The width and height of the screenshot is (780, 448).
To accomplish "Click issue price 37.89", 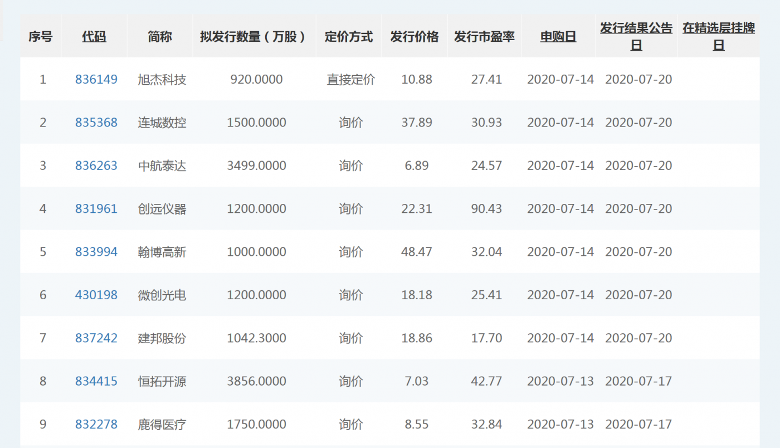I will [x=417, y=123].
